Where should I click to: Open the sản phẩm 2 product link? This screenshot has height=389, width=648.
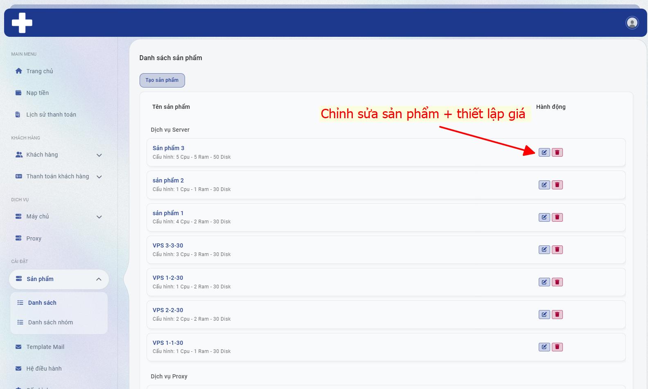point(168,180)
